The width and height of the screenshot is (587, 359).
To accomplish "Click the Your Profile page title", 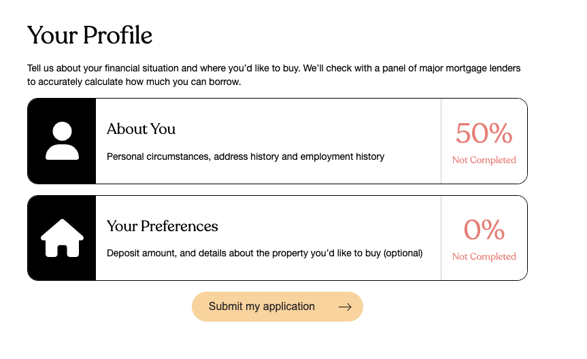I will click(x=90, y=35).
